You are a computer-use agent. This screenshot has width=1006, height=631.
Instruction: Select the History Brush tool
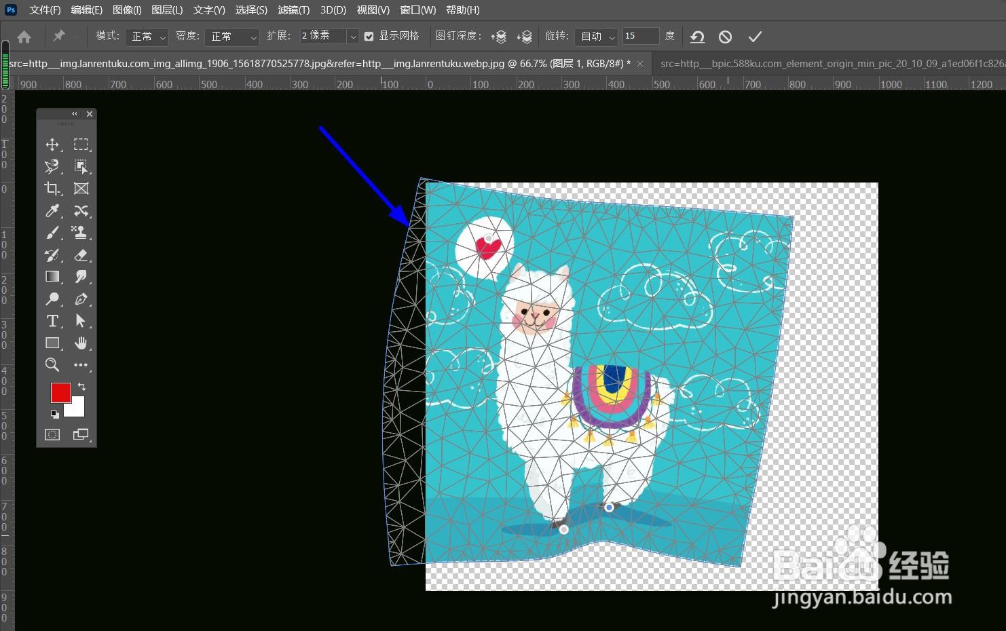coord(52,255)
